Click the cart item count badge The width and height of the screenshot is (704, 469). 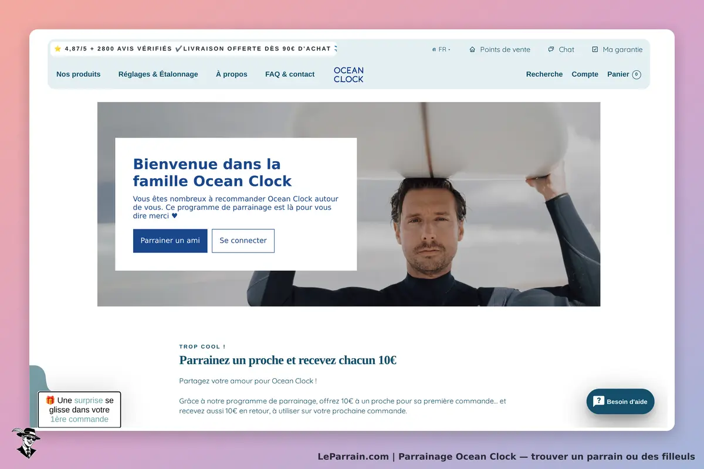pos(637,74)
